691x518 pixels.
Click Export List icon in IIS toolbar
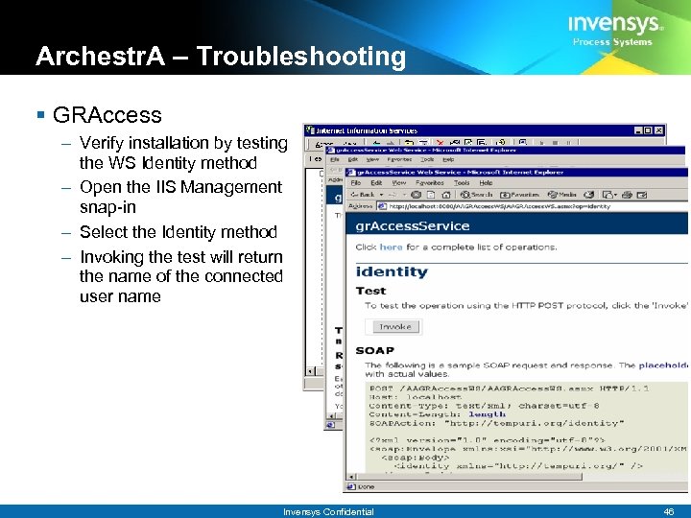[x=481, y=143]
